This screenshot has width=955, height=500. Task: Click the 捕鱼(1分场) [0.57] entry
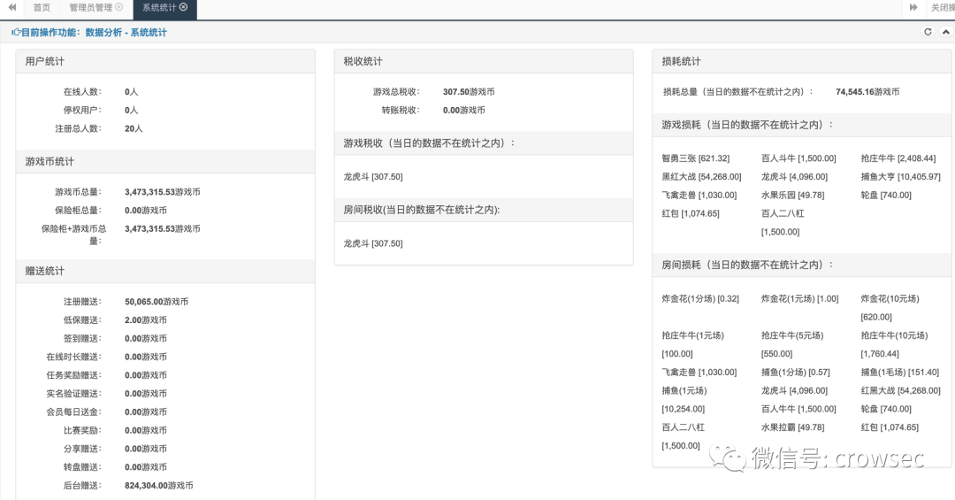tap(796, 372)
